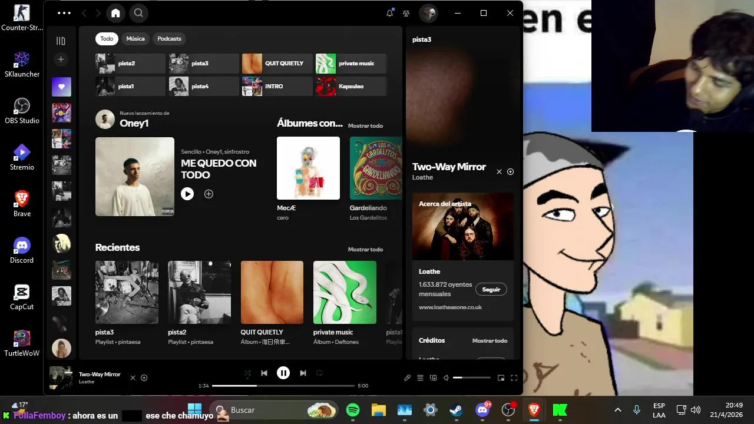
Task: Add Two-Way Mirror to Liked from panel
Action: click(510, 172)
